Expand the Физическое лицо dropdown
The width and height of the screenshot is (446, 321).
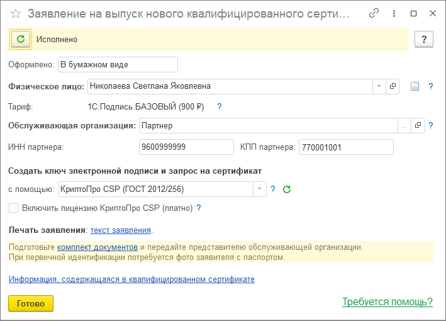point(379,86)
